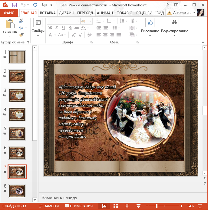208x210 pixels.
Task: Copy selection with the copy icon
Action: click(x=21, y=28)
